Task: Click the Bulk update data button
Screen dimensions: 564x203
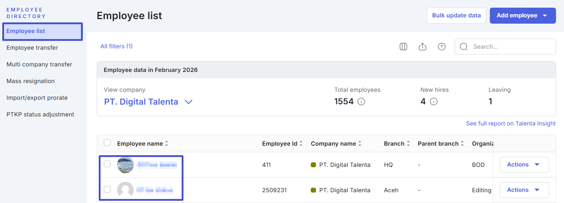Action: pyautogui.click(x=456, y=16)
